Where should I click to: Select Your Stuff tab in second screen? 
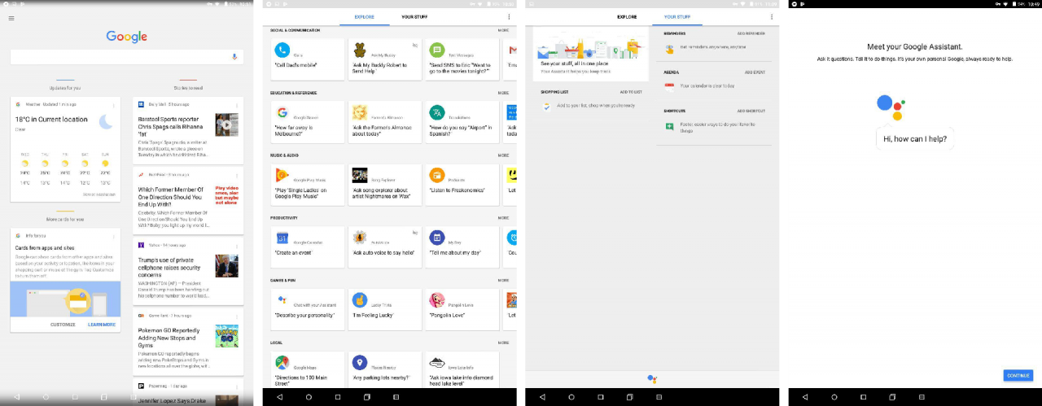click(415, 16)
